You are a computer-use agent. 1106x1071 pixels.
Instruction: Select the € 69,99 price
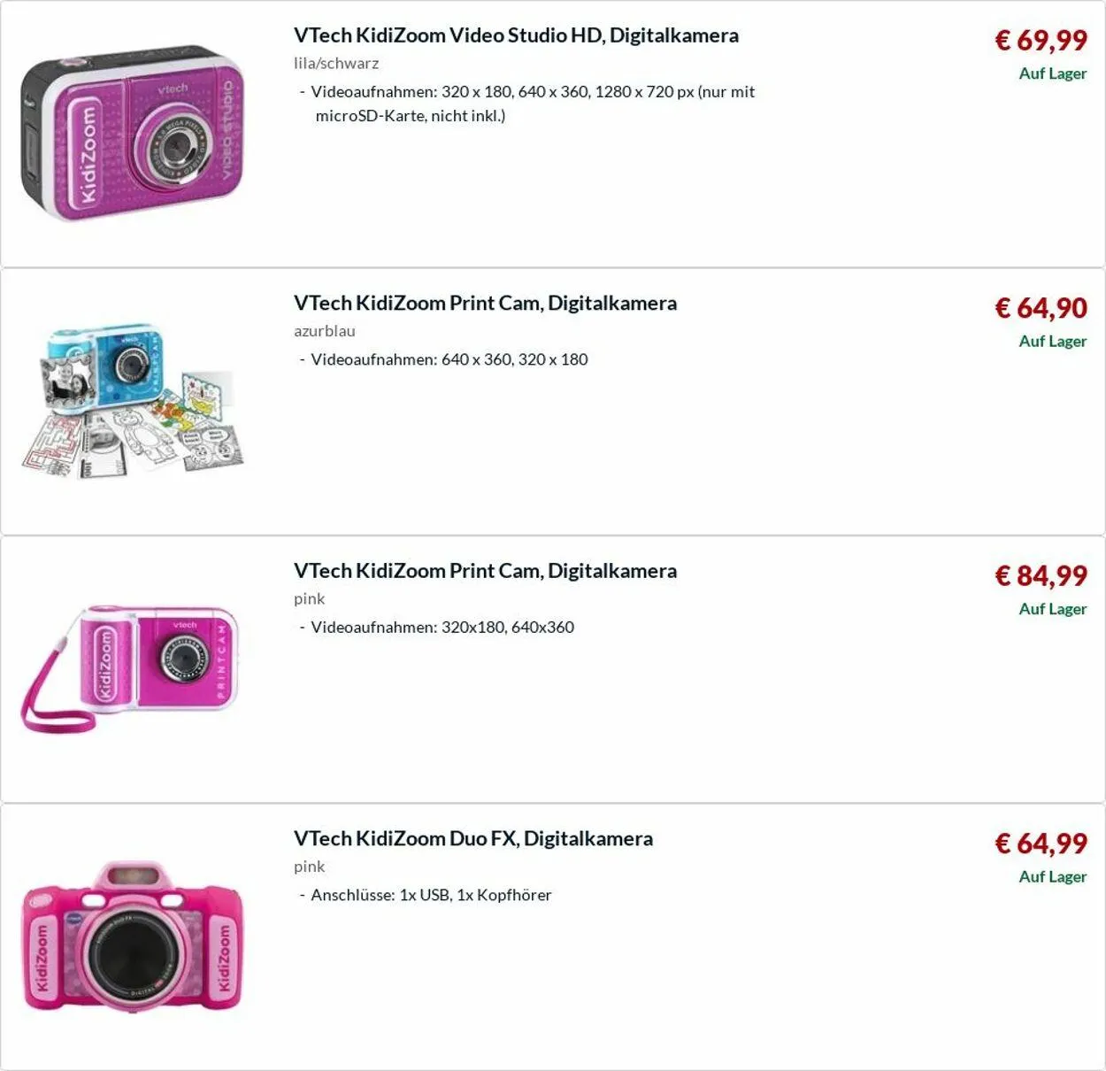click(1041, 40)
